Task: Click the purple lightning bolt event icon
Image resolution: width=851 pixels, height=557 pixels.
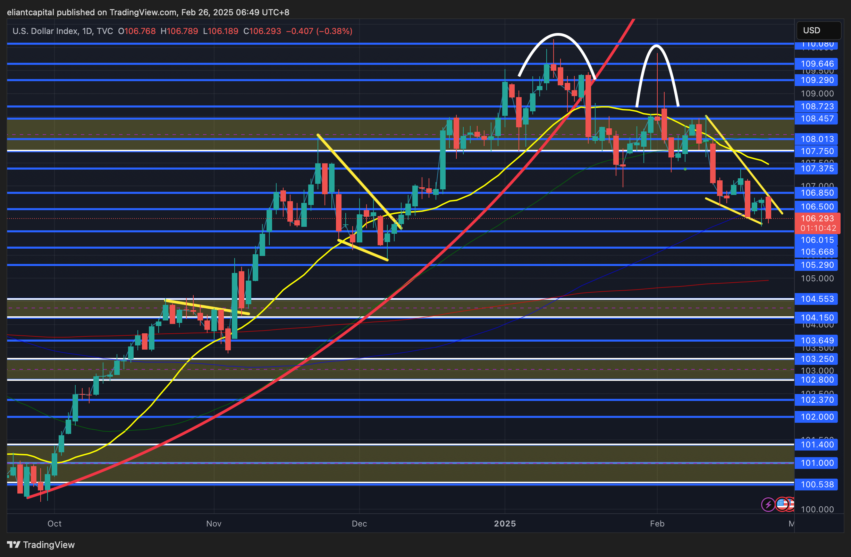Action: tap(768, 505)
